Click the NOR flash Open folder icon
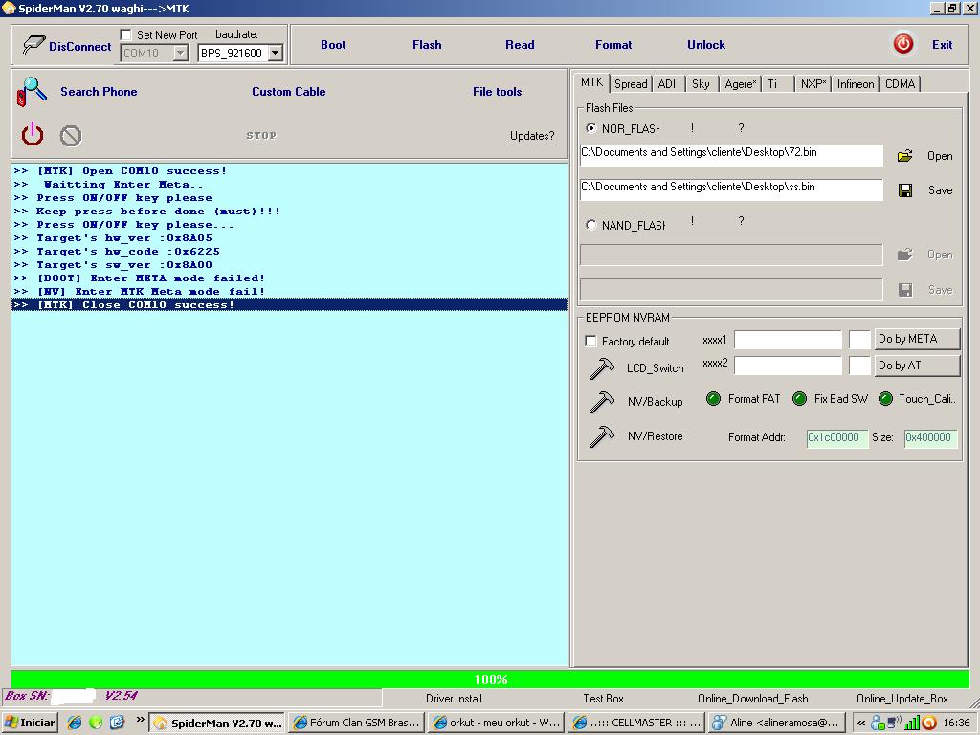Image resolution: width=980 pixels, height=735 pixels. tap(904, 156)
